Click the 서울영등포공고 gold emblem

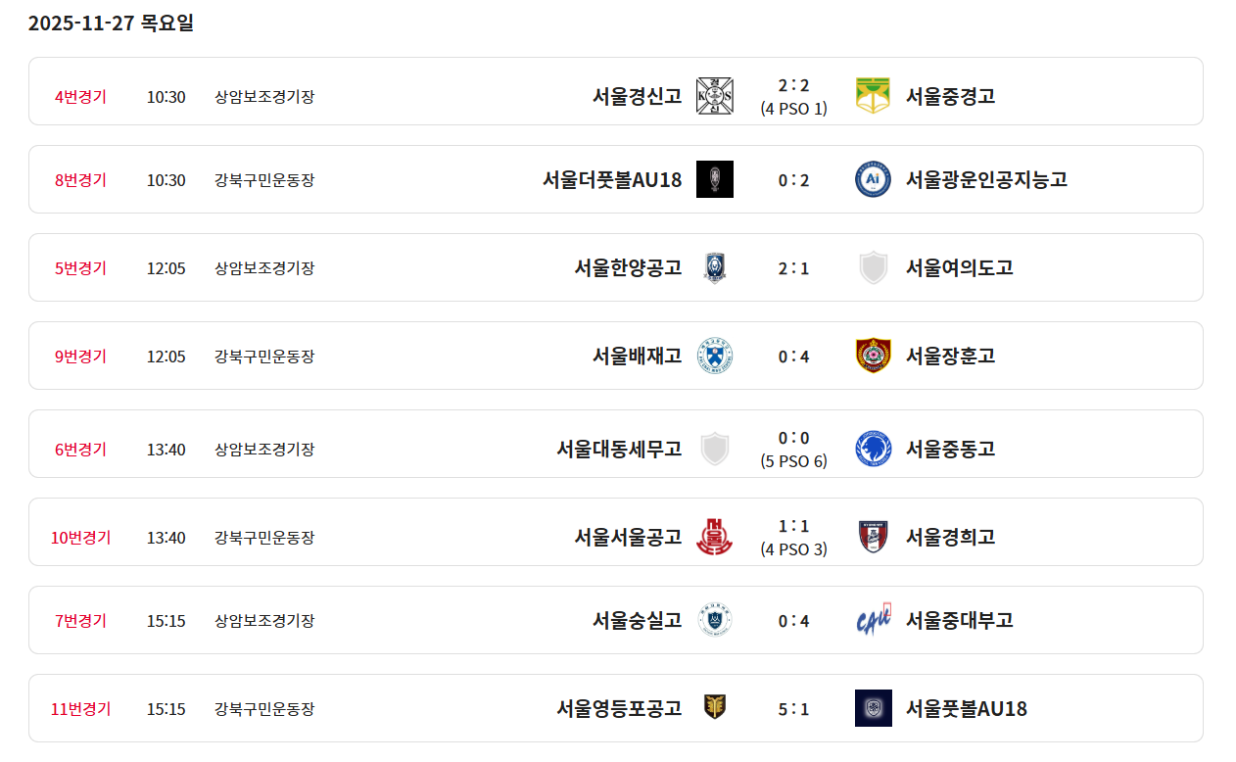(x=714, y=707)
